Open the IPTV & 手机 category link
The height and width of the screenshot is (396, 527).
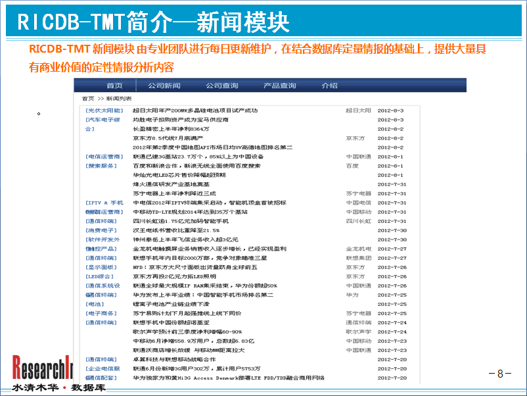click(104, 203)
